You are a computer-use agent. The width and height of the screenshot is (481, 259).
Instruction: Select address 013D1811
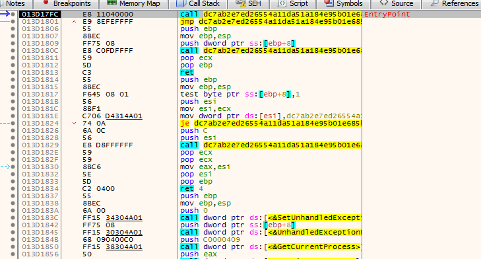[x=40, y=57]
